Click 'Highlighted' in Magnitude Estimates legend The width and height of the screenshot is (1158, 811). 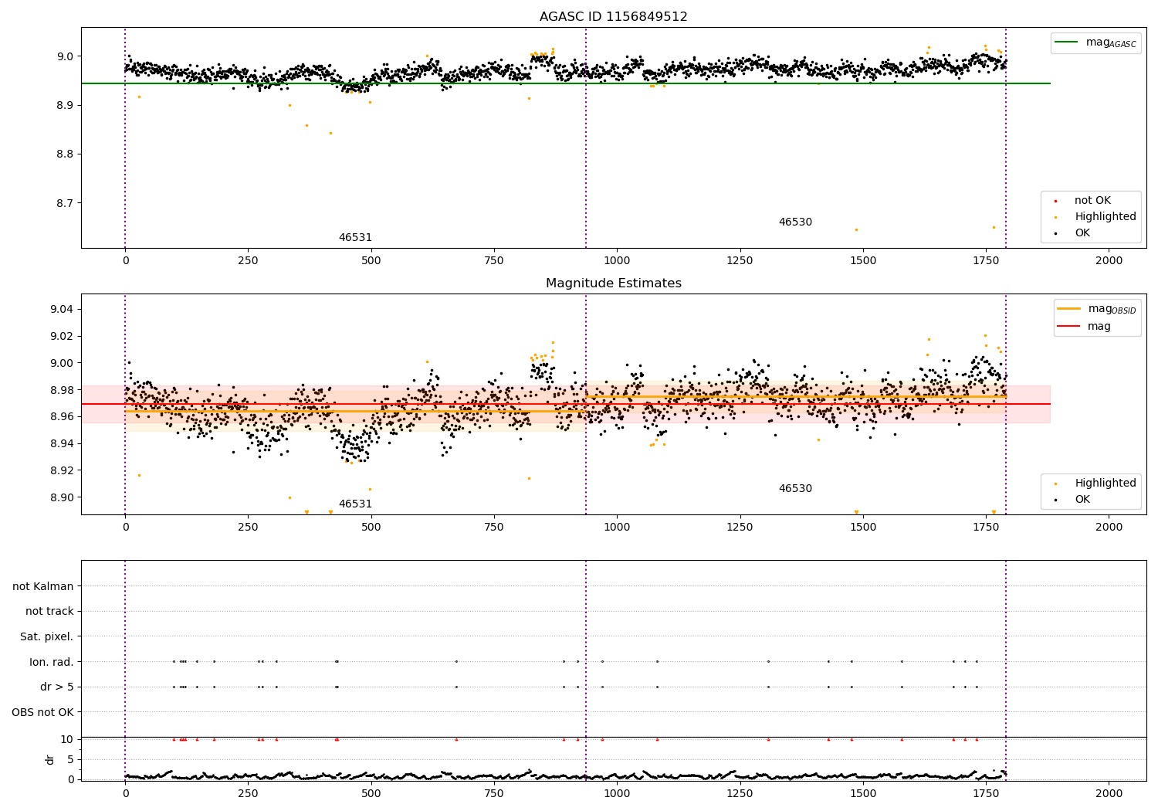(x=1106, y=484)
